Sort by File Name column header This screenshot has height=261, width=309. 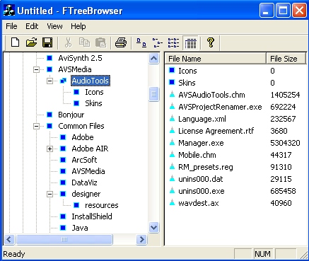tap(215, 59)
